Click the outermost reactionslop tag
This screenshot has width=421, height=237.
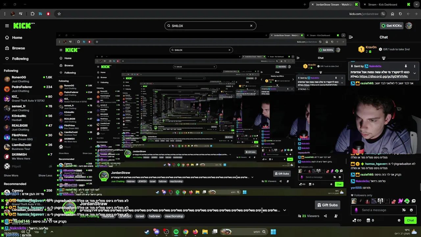pyautogui.click(x=174, y=216)
